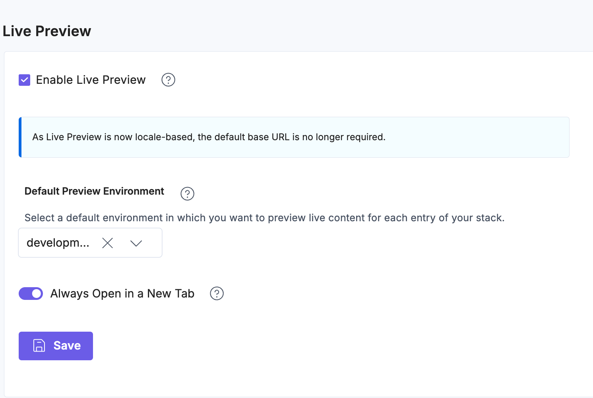The height and width of the screenshot is (398, 593).
Task: Open help tooltip for Enable Live Preview
Action: pos(168,80)
